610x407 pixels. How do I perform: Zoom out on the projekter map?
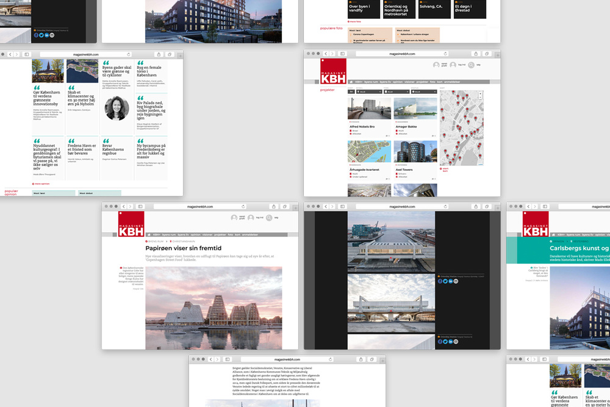480,97
